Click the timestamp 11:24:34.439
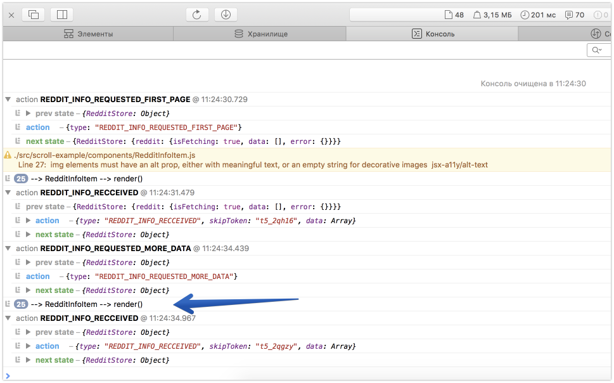This screenshot has width=614, height=383. (226, 249)
